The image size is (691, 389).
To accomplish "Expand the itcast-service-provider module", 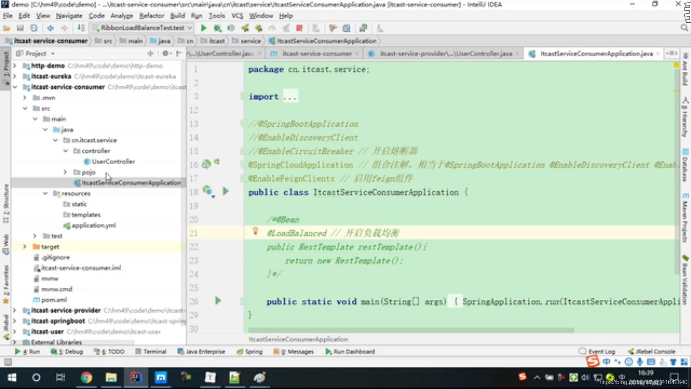I will tap(14, 310).
